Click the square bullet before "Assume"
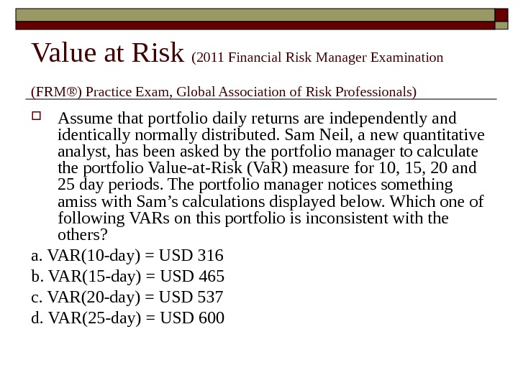Screen dimensions: 518x388 click(37, 118)
